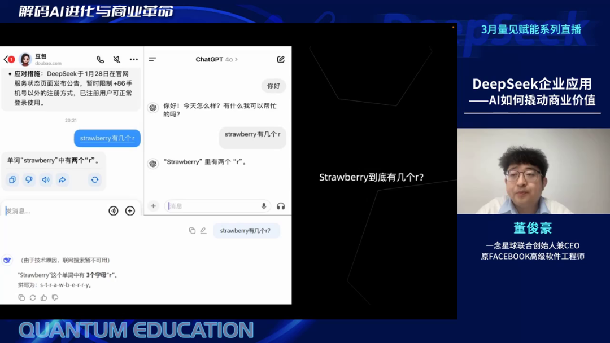Start a voice call with Doubao
This screenshot has width=610, height=343.
pos(101,59)
